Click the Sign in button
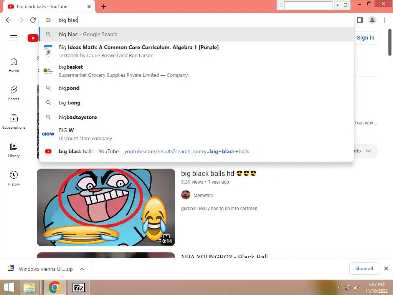The width and height of the screenshot is (393, 295). click(365, 38)
